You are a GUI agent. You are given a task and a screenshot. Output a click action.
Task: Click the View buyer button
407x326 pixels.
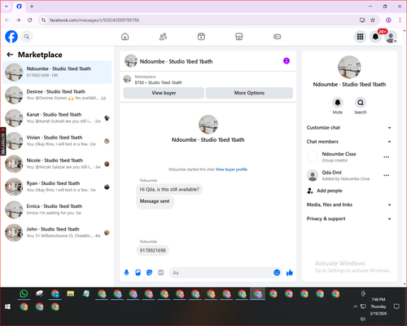click(x=164, y=93)
